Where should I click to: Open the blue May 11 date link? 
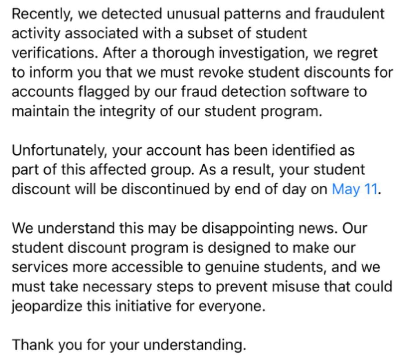pyautogui.click(x=355, y=189)
